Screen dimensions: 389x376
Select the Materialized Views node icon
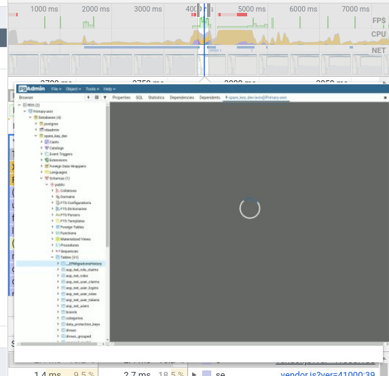[58, 239]
